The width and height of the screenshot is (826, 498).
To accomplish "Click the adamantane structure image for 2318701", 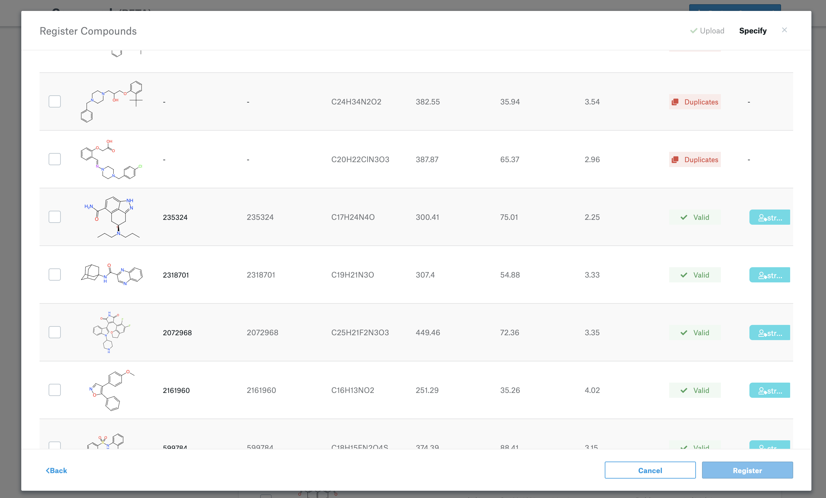I will 112,275.
